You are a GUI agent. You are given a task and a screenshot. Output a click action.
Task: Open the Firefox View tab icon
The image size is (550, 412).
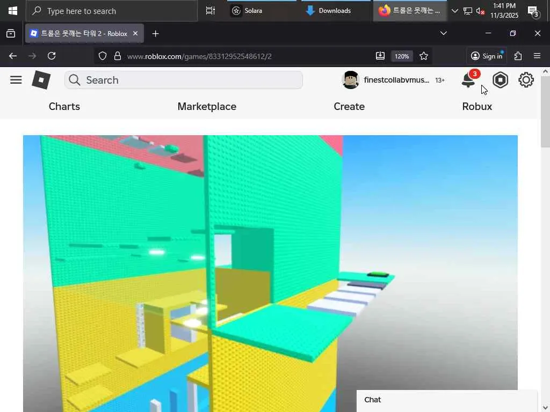click(11, 34)
